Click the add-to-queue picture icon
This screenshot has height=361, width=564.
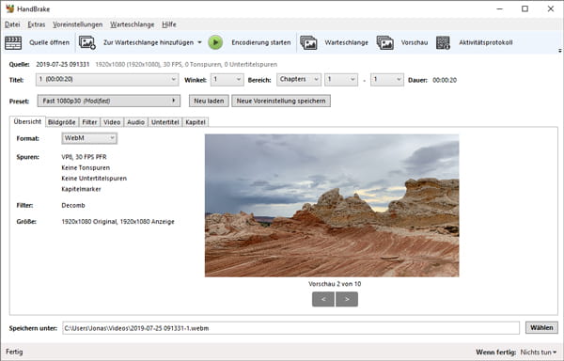(87, 42)
